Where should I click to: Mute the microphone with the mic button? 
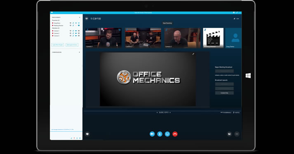(160, 134)
